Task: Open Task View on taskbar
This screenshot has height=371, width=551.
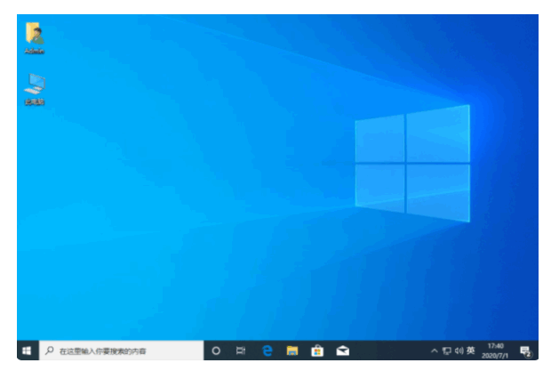Action: pyautogui.click(x=241, y=351)
